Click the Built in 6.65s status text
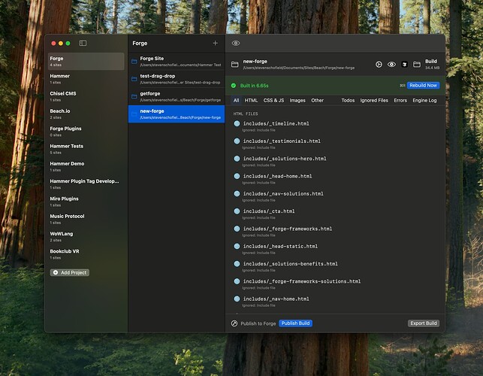This screenshot has height=376, width=483. (x=254, y=86)
